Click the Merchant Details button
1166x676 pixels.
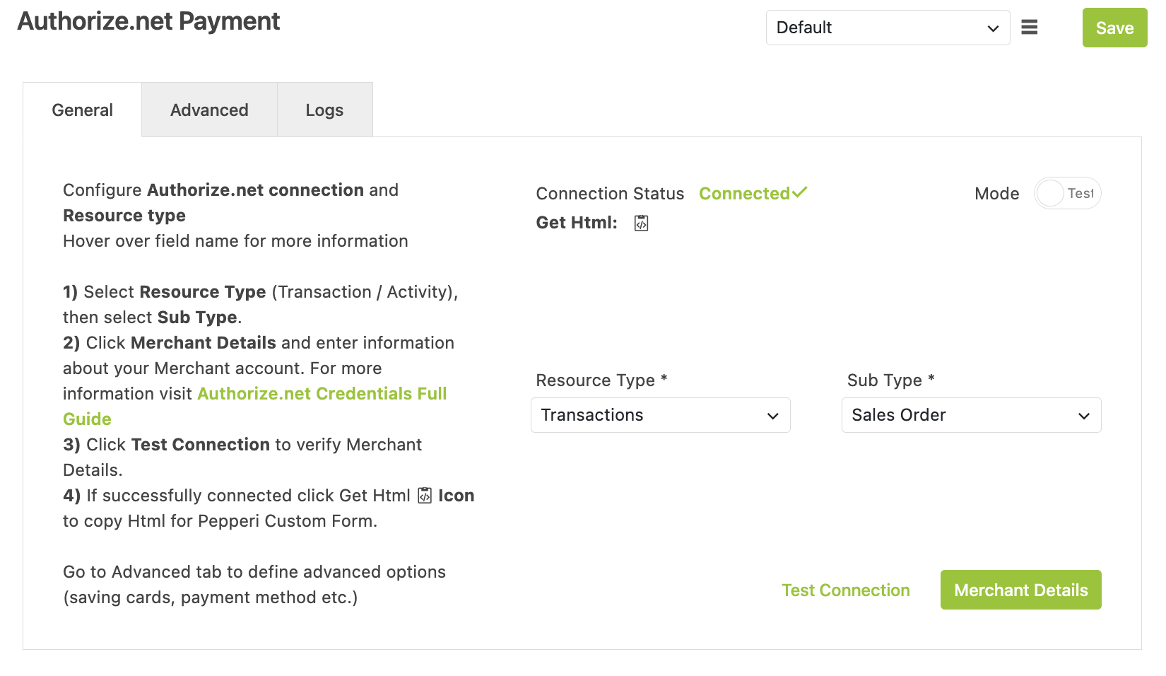(x=1020, y=590)
